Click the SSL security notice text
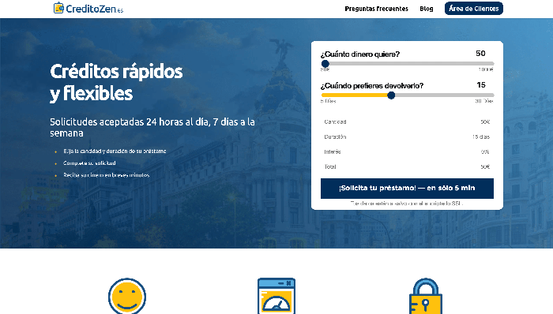 coord(407,204)
